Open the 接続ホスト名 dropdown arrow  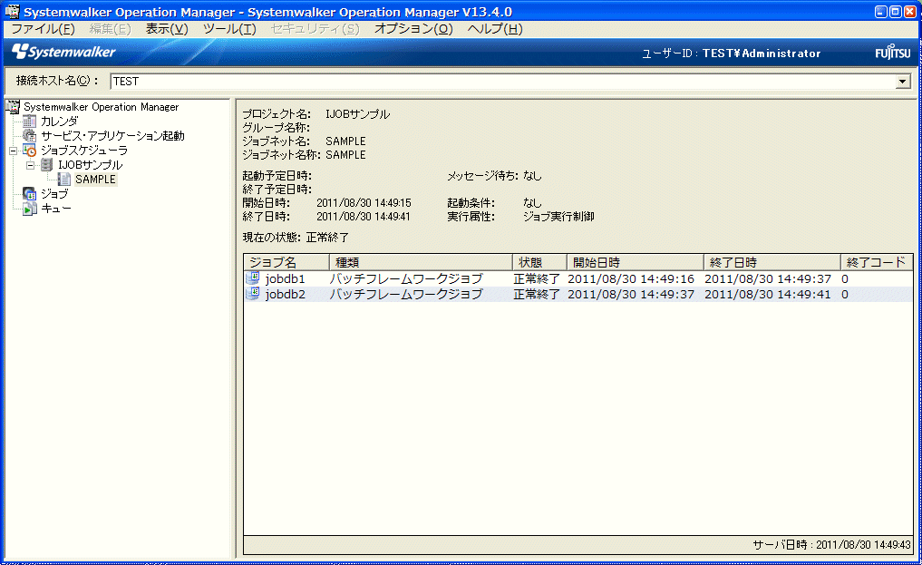[x=903, y=82]
